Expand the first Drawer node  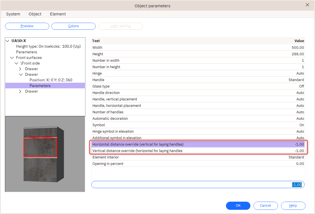point(21,69)
